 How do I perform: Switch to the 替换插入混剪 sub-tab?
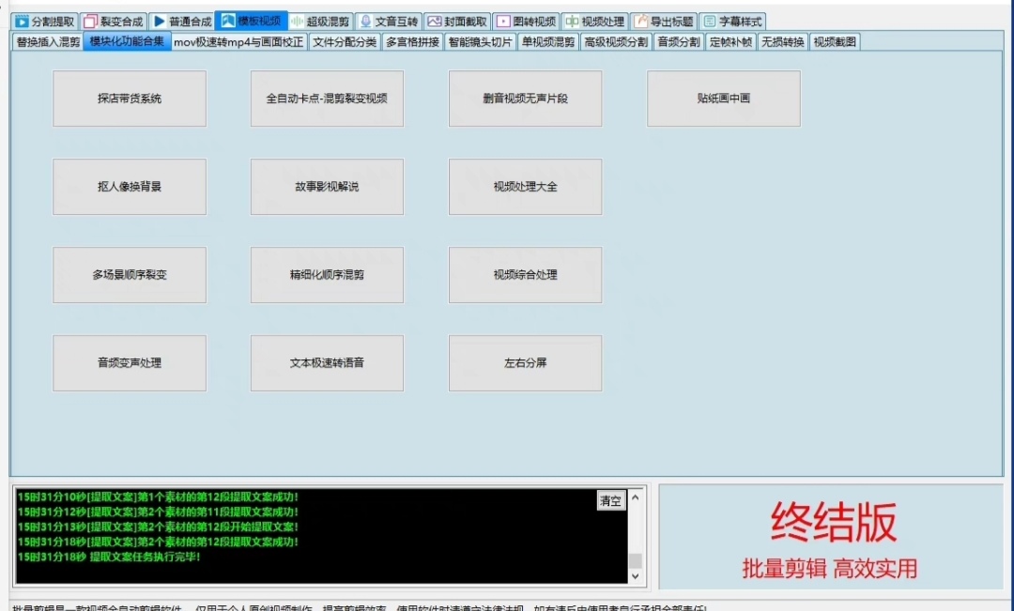pyautogui.click(x=48, y=42)
